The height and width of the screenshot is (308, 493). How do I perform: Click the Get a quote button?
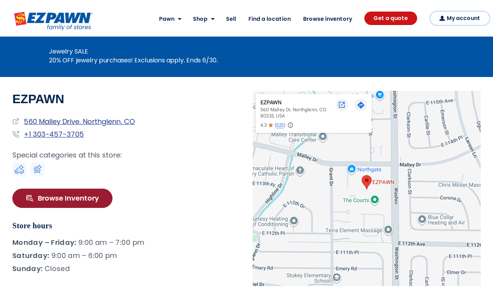pyautogui.click(x=391, y=18)
